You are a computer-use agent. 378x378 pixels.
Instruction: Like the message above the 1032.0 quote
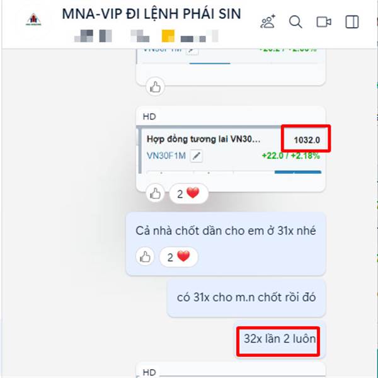[155, 87]
